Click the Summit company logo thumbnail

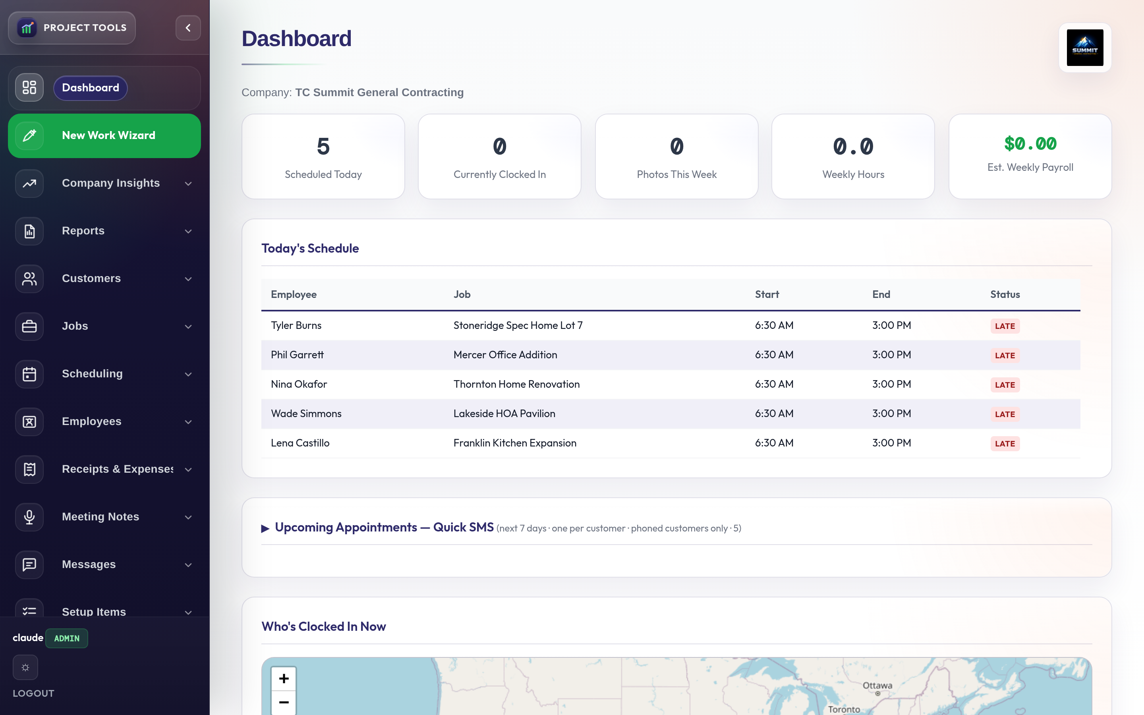pyautogui.click(x=1085, y=48)
